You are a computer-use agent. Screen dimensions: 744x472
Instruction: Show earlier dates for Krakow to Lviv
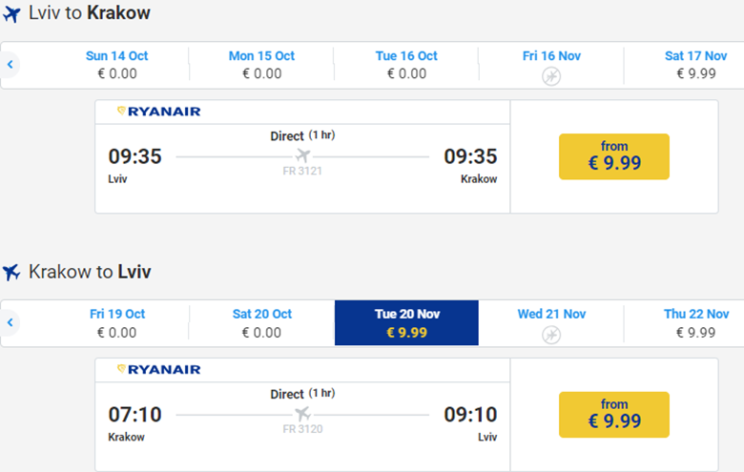click(x=10, y=323)
